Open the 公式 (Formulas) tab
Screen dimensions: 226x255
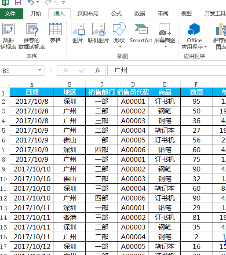click(117, 14)
